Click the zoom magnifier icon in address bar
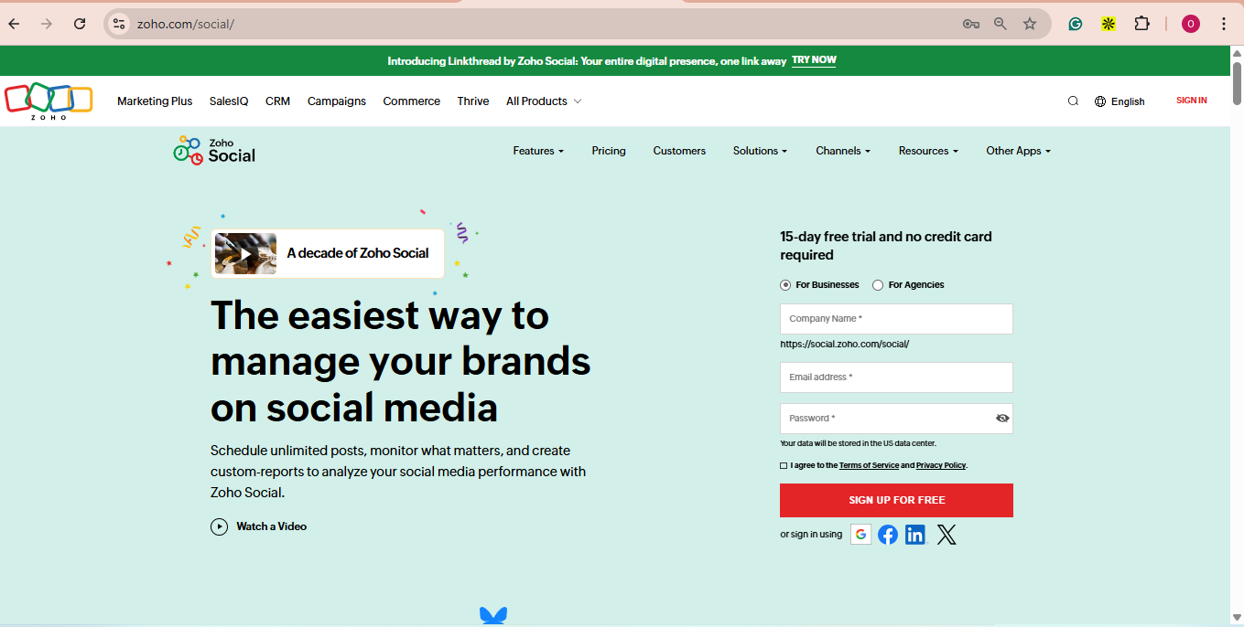Viewport: 1244px width, 627px height. tap(1001, 24)
